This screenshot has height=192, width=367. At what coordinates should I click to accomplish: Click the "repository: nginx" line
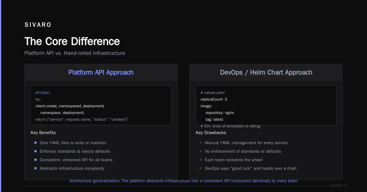point(220,112)
